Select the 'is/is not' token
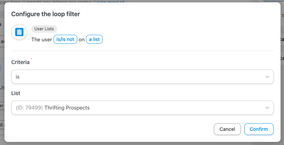This screenshot has width=284, height=145. click(65, 39)
